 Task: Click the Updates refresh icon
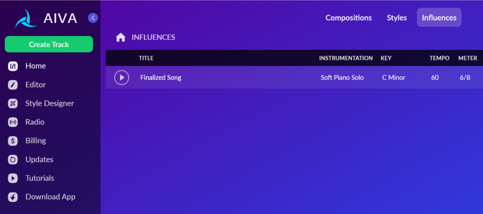click(x=13, y=160)
